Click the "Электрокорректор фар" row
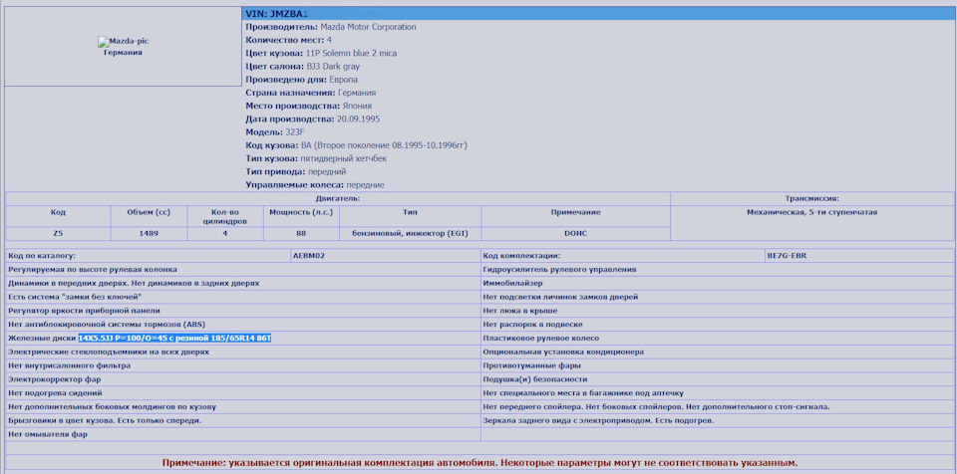 [243, 379]
